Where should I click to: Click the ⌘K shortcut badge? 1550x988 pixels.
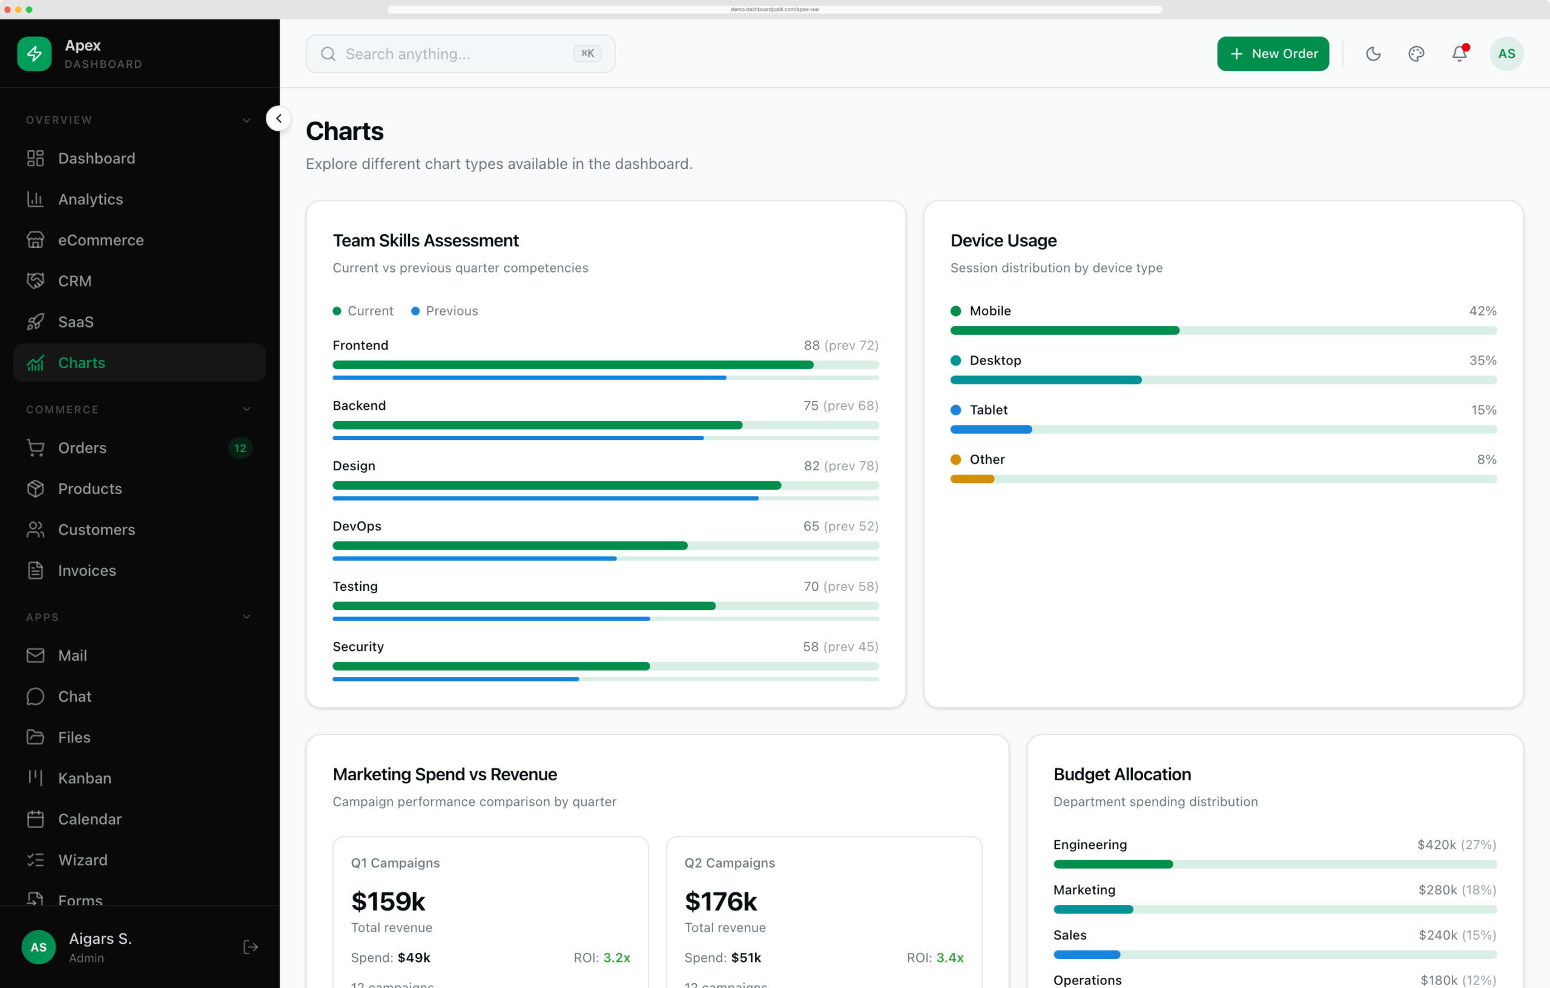click(587, 53)
